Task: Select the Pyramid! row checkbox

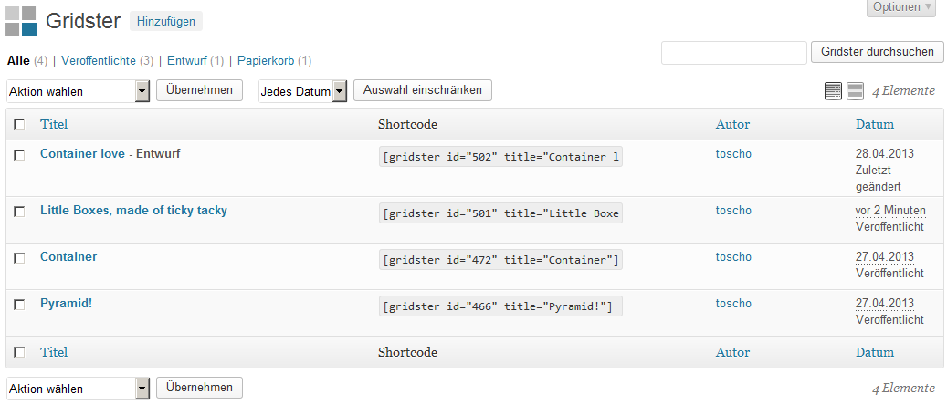Action: [19, 305]
